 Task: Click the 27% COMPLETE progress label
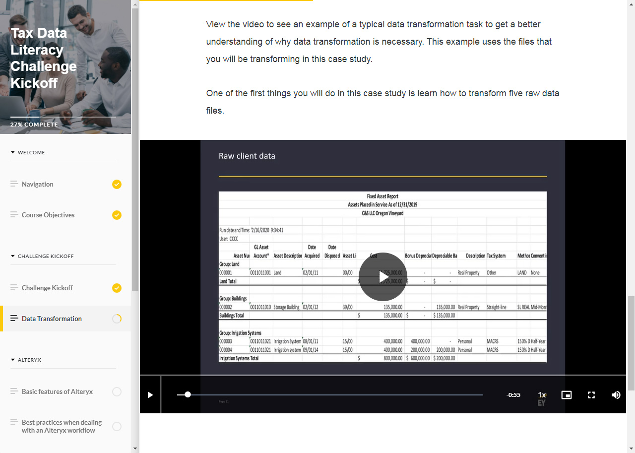[34, 125]
